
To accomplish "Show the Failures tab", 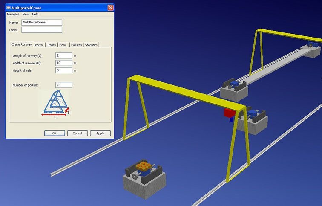I will (x=76, y=45).
